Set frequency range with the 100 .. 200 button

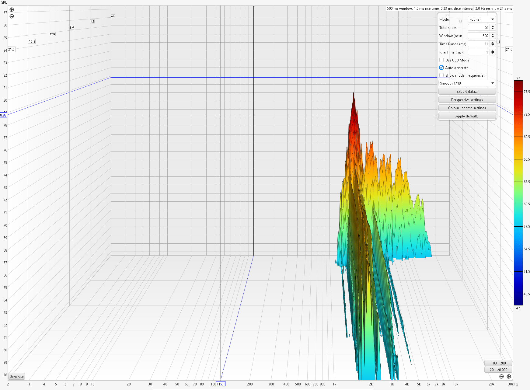[x=498, y=363]
